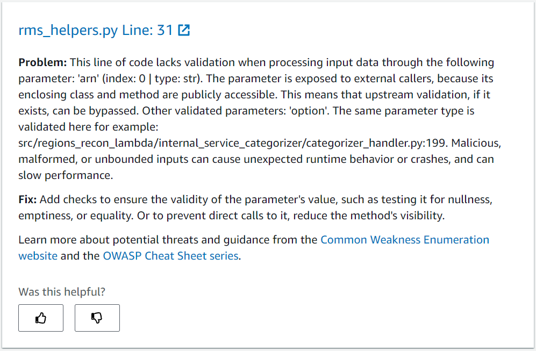Follow the OWASP Cheat Sheet series link

170,256
